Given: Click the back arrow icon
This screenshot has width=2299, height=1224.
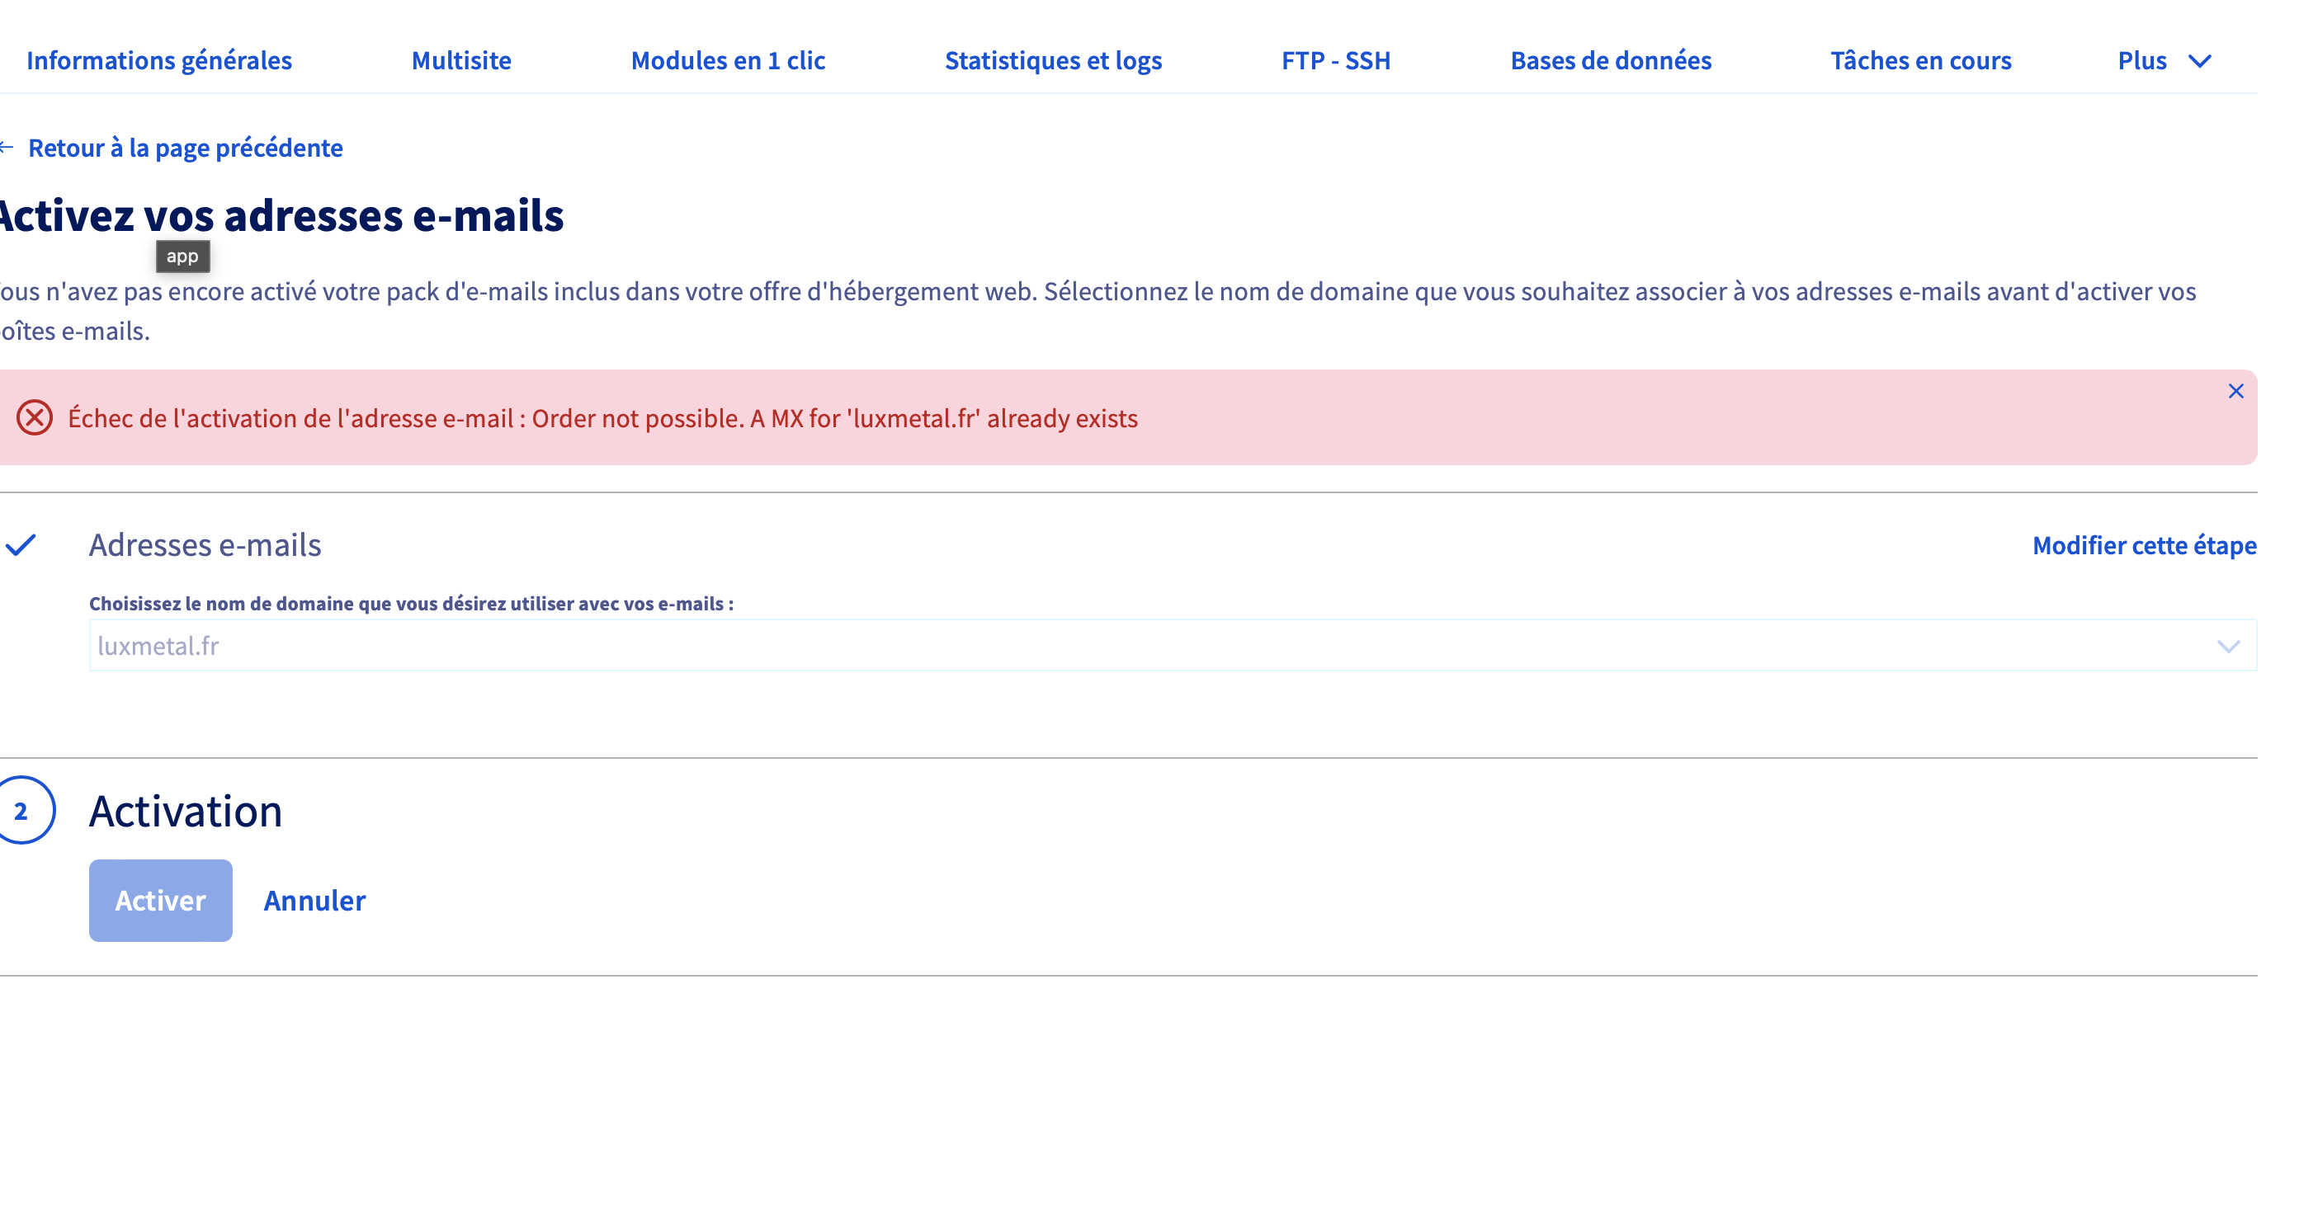Looking at the screenshot, I should pyautogui.click(x=7, y=147).
